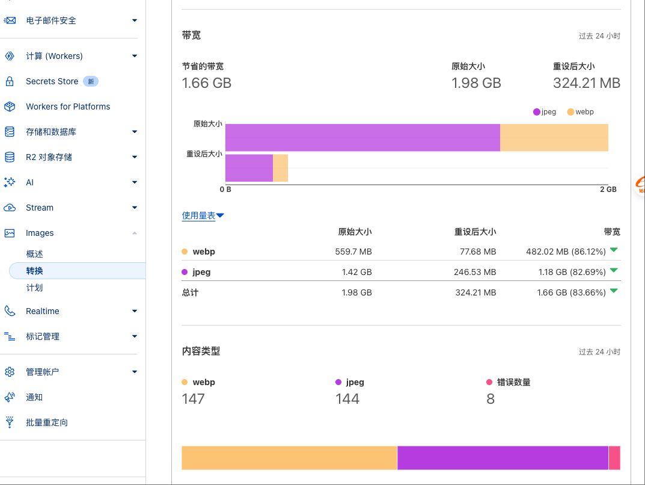This screenshot has height=485, width=645.
Task: Click the 批量重定向 bulk redirect icon
Action: tap(10, 422)
